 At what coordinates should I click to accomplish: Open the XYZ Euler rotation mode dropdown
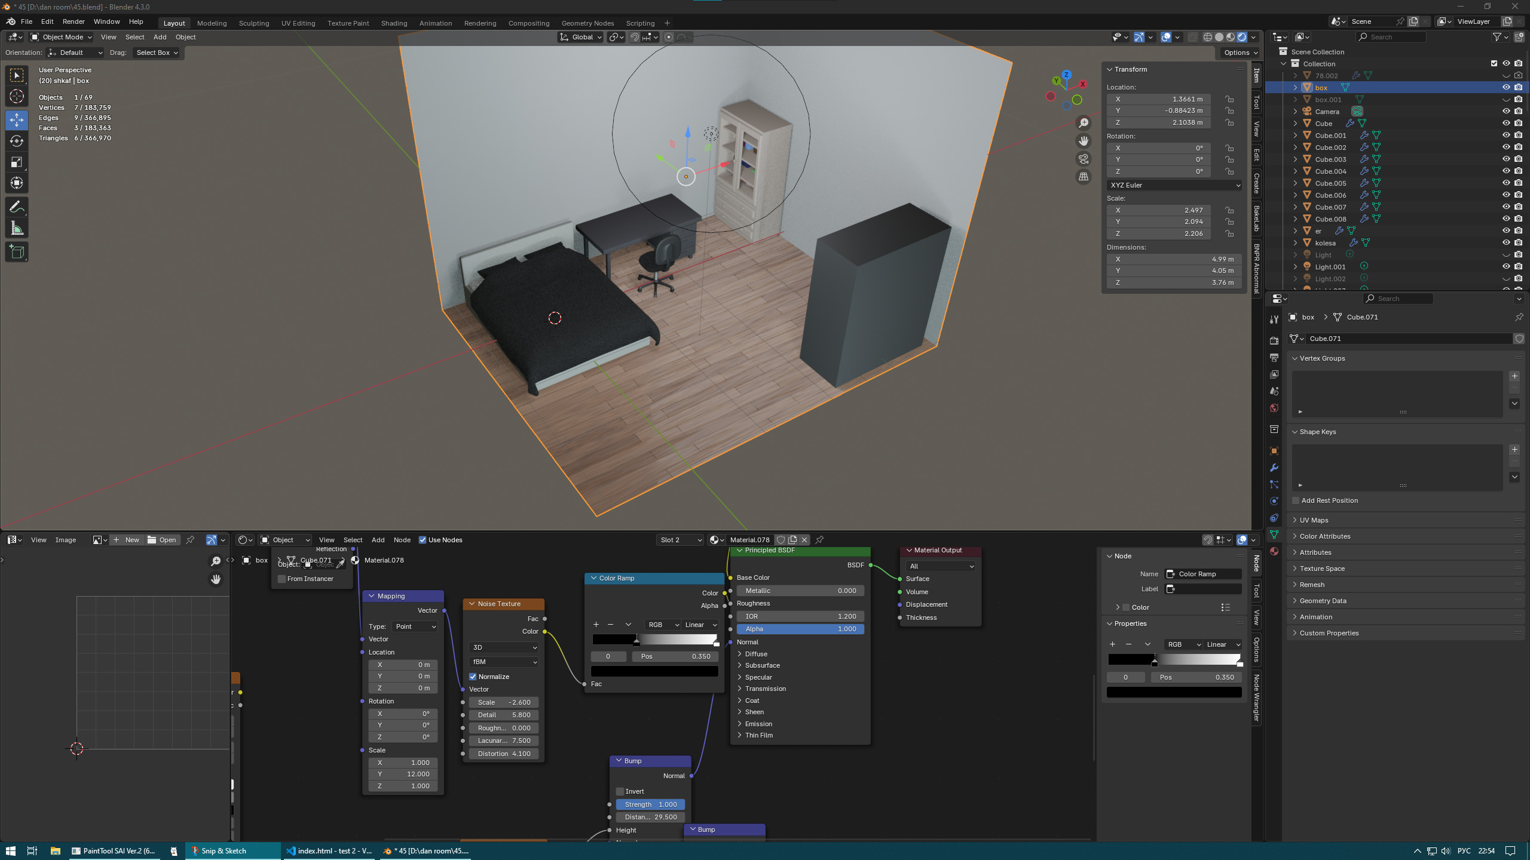tap(1174, 185)
